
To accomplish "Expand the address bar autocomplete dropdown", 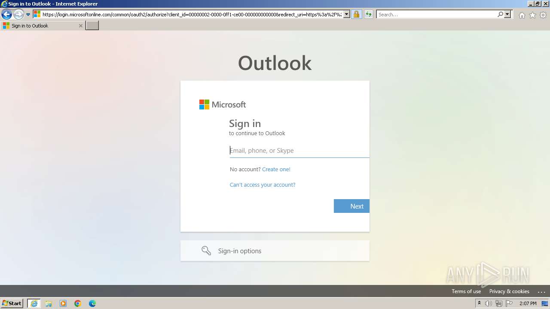I will point(347,15).
